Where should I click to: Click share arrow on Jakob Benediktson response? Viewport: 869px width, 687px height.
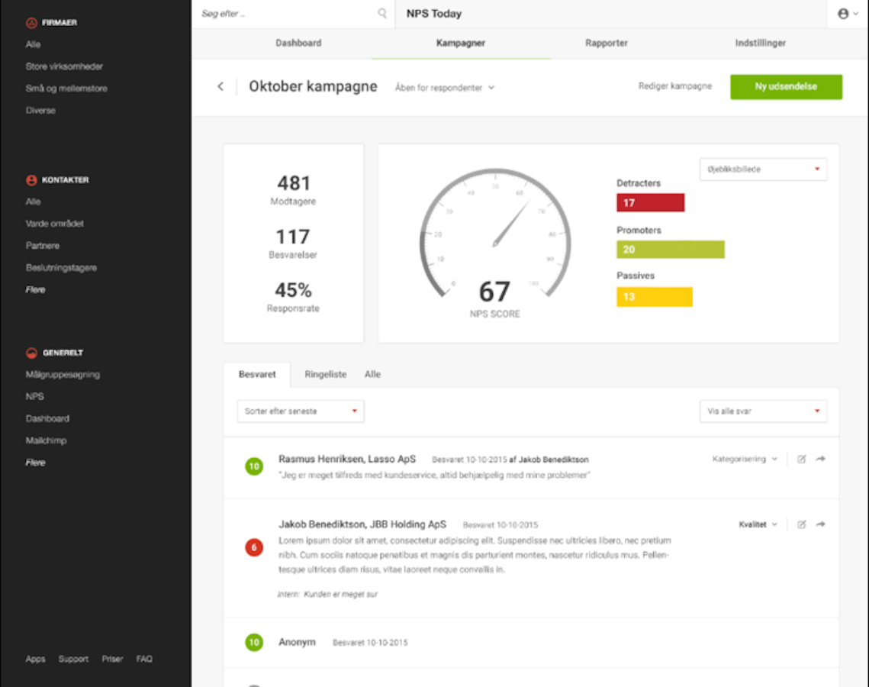[821, 525]
